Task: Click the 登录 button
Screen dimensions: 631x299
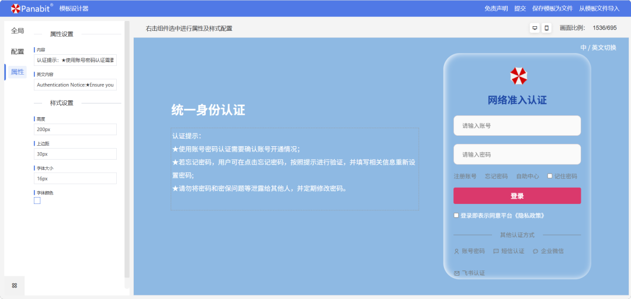Action: 517,196
